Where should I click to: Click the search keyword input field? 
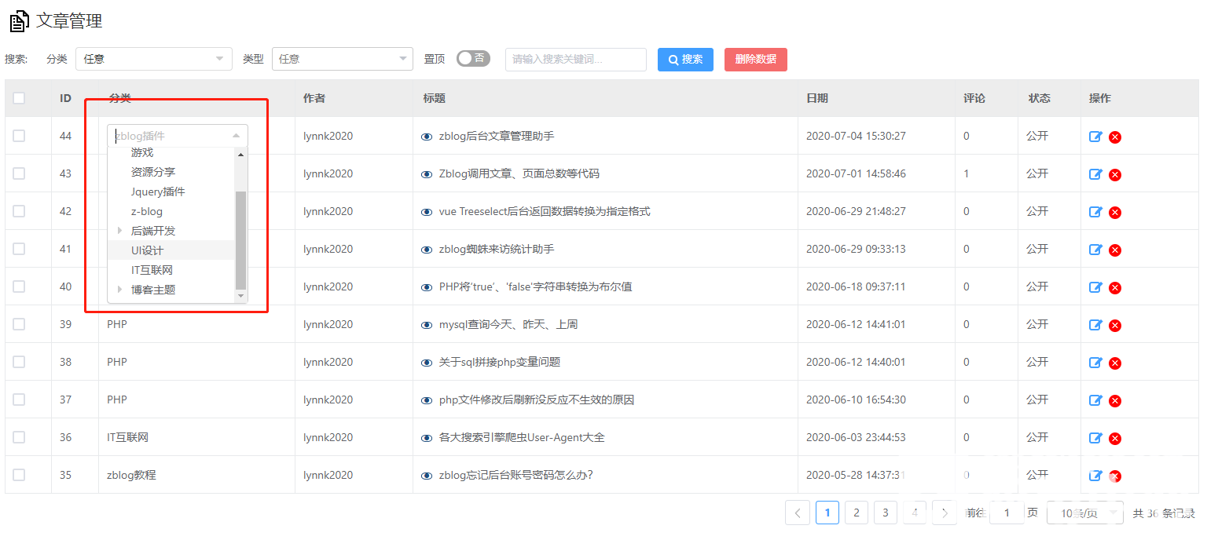click(575, 60)
